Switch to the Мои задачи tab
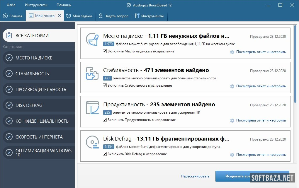This screenshot has width=299, height=188. pos(79,16)
